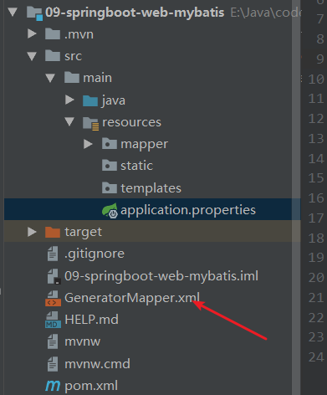327x395 pixels.
Task: Click the pom.xml Maven icon
Action: [53, 386]
